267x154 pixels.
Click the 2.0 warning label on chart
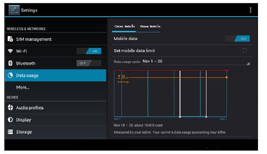[123, 79]
